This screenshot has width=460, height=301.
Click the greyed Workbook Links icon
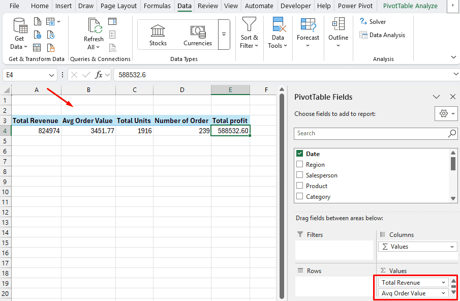pos(112,47)
